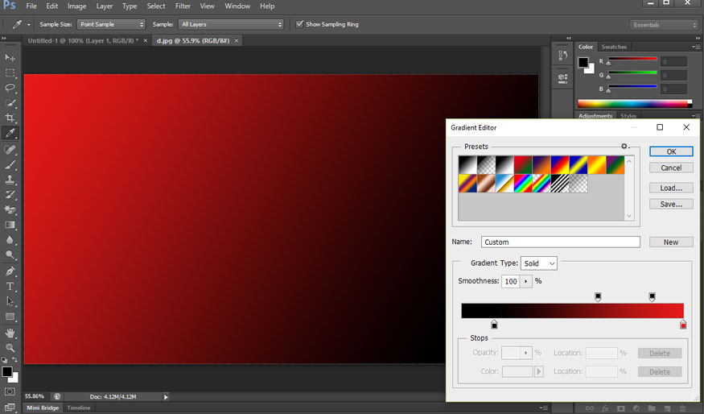
Task: Click the gradient Name input field
Action: (560, 242)
